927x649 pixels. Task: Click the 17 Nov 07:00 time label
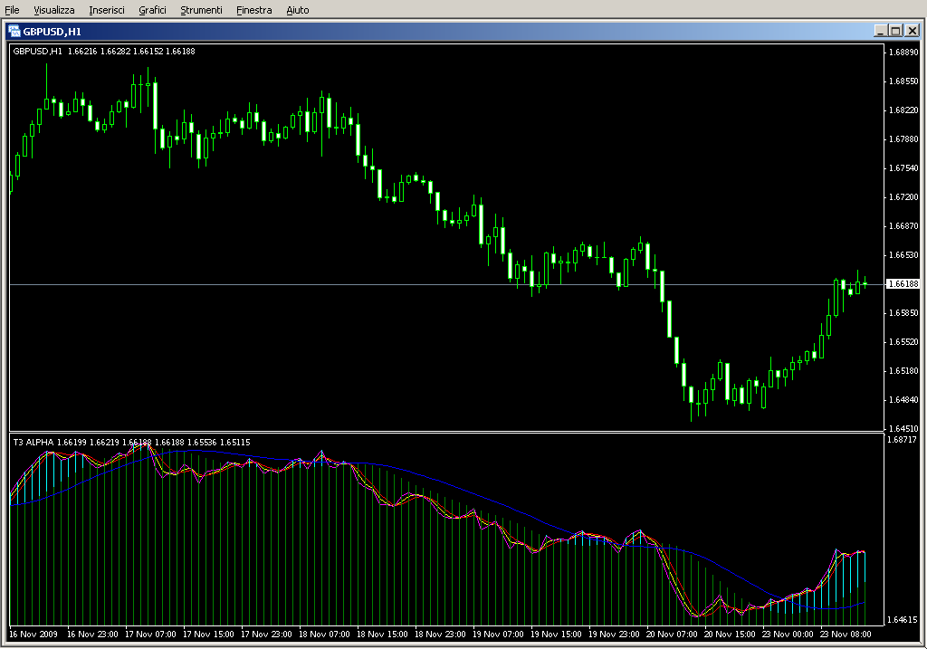click(150, 635)
